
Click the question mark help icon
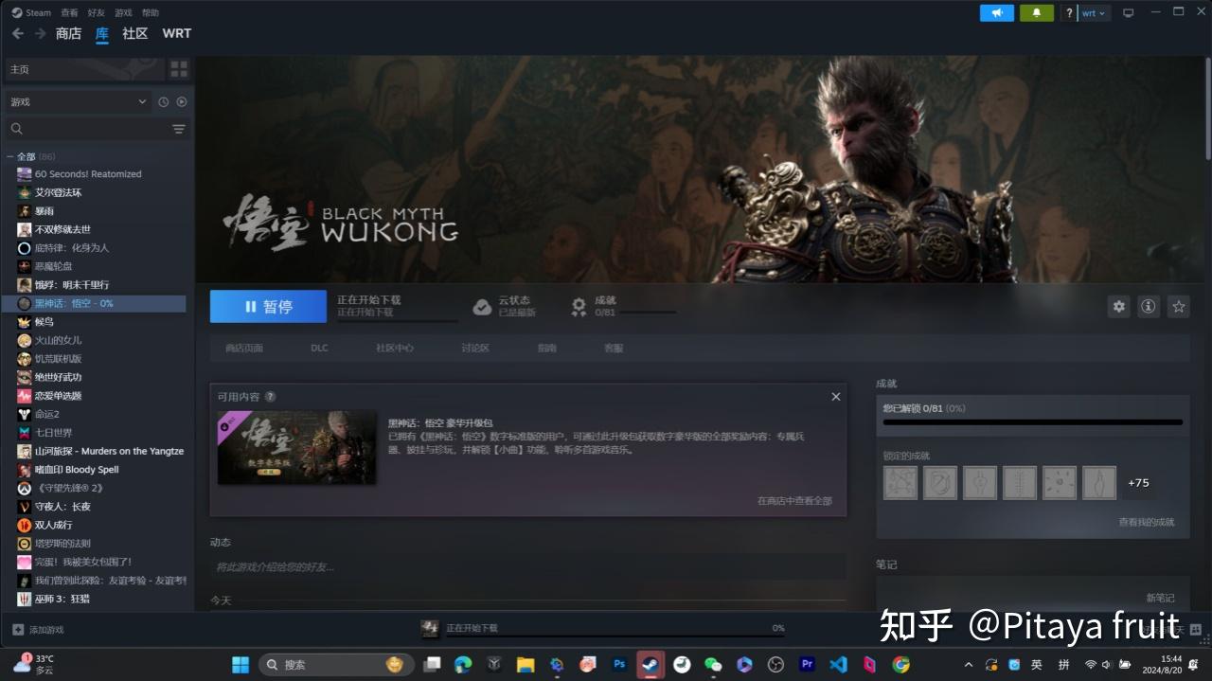click(1069, 13)
